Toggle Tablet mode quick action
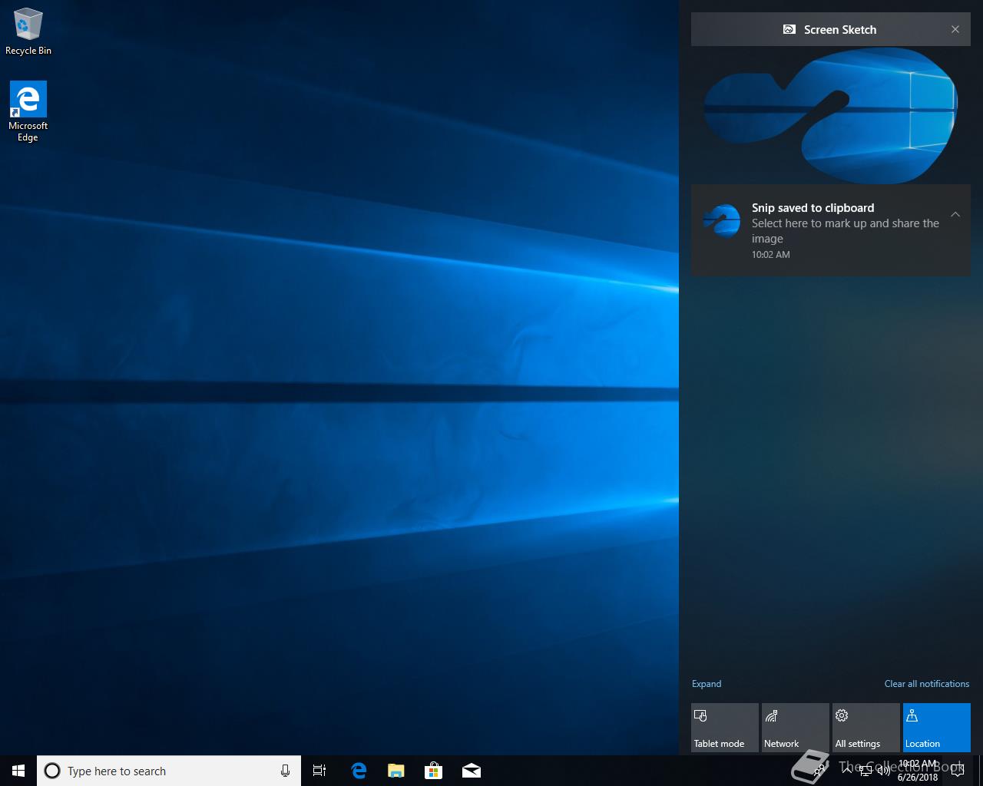Viewport: 983px width, 786px height. [725, 728]
